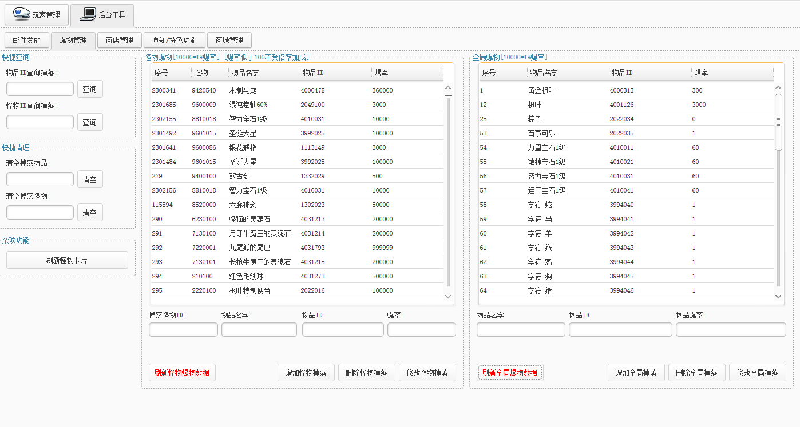Select the 粽子 row in global table
The width and height of the screenshot is (800, 427).
[626, 119]
